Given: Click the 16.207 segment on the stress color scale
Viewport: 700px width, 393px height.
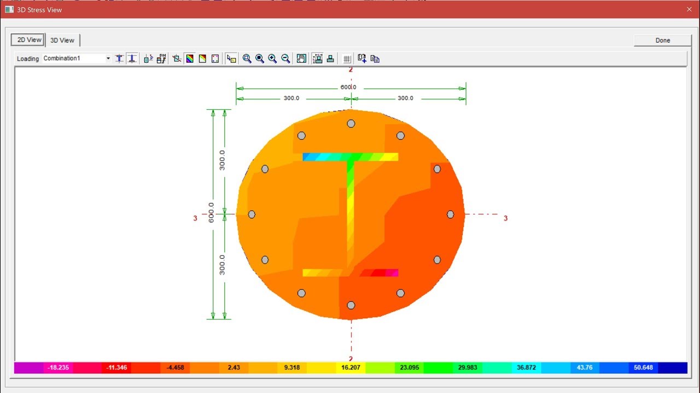Looking at the screenshot, I should [x=350, y=367].
